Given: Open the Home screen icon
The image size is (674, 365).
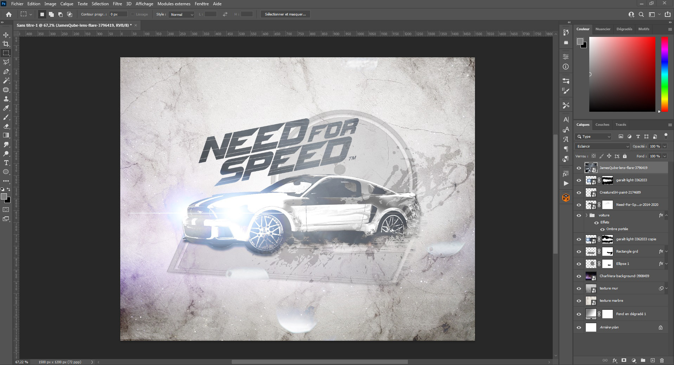Looking at the screenshot, I should (x=9, y=14).
